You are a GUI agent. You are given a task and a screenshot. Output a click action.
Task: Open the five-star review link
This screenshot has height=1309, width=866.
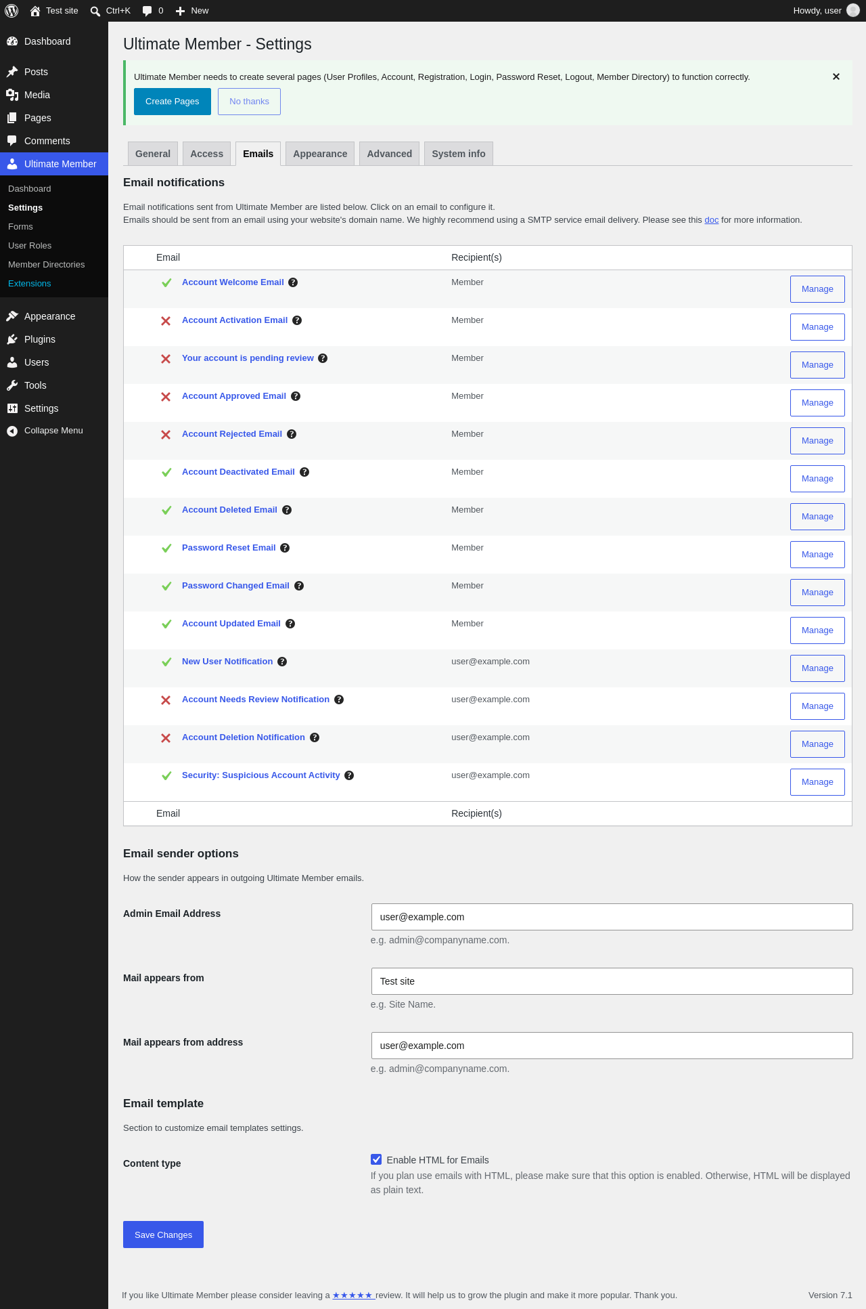(354, 1295)
